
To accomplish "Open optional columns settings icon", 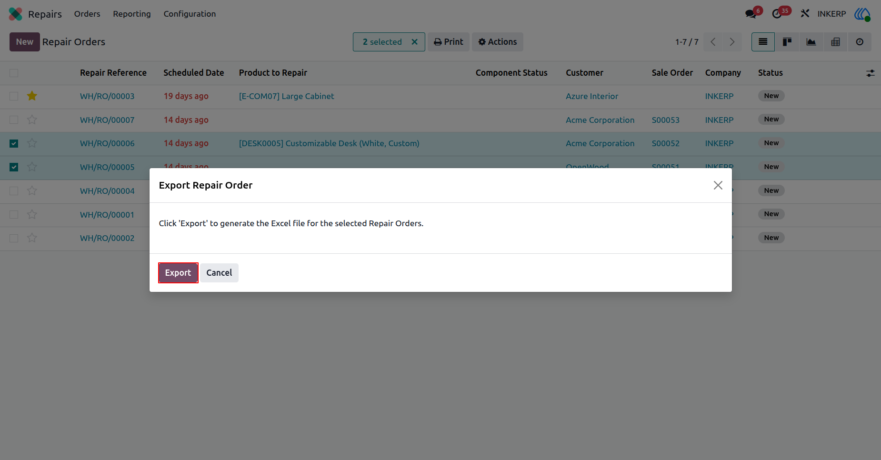I will [870, 73].
